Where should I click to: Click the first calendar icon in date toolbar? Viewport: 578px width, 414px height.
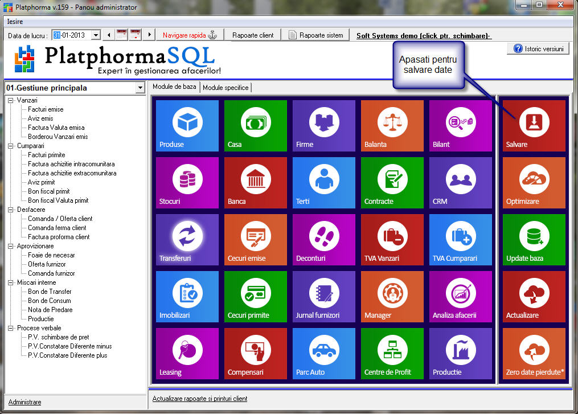click(x=122, y=35)
